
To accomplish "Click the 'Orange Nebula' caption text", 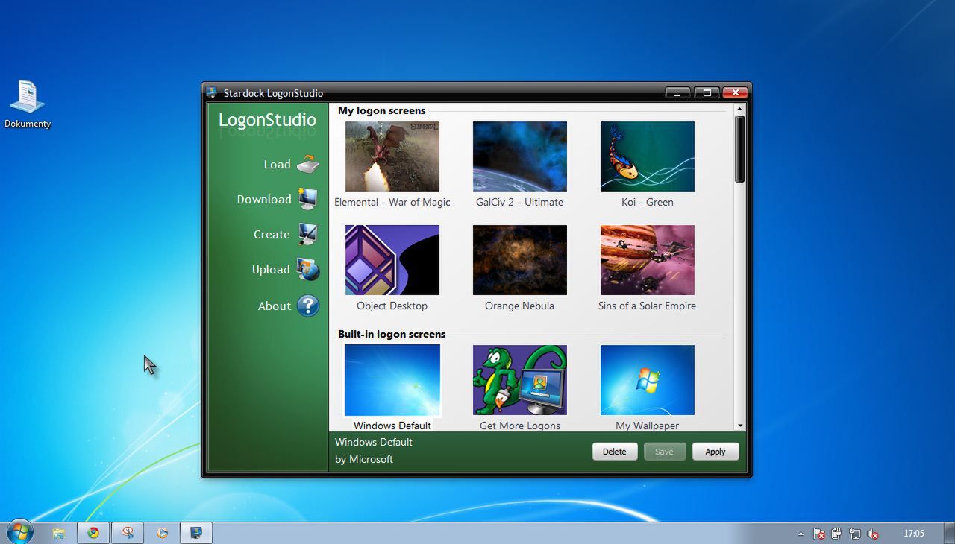I will tap(519, 306).
